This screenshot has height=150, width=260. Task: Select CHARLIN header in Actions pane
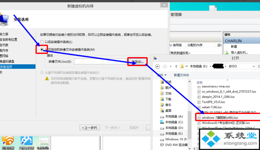point(242,41)
